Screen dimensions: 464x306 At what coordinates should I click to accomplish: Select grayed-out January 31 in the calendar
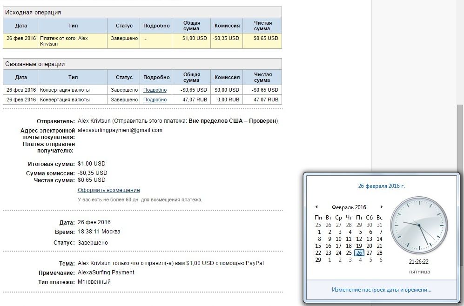379,225
